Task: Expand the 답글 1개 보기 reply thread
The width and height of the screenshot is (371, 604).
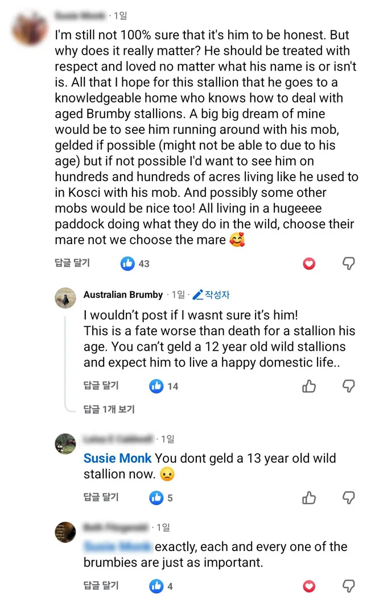Action: point(109,409)
